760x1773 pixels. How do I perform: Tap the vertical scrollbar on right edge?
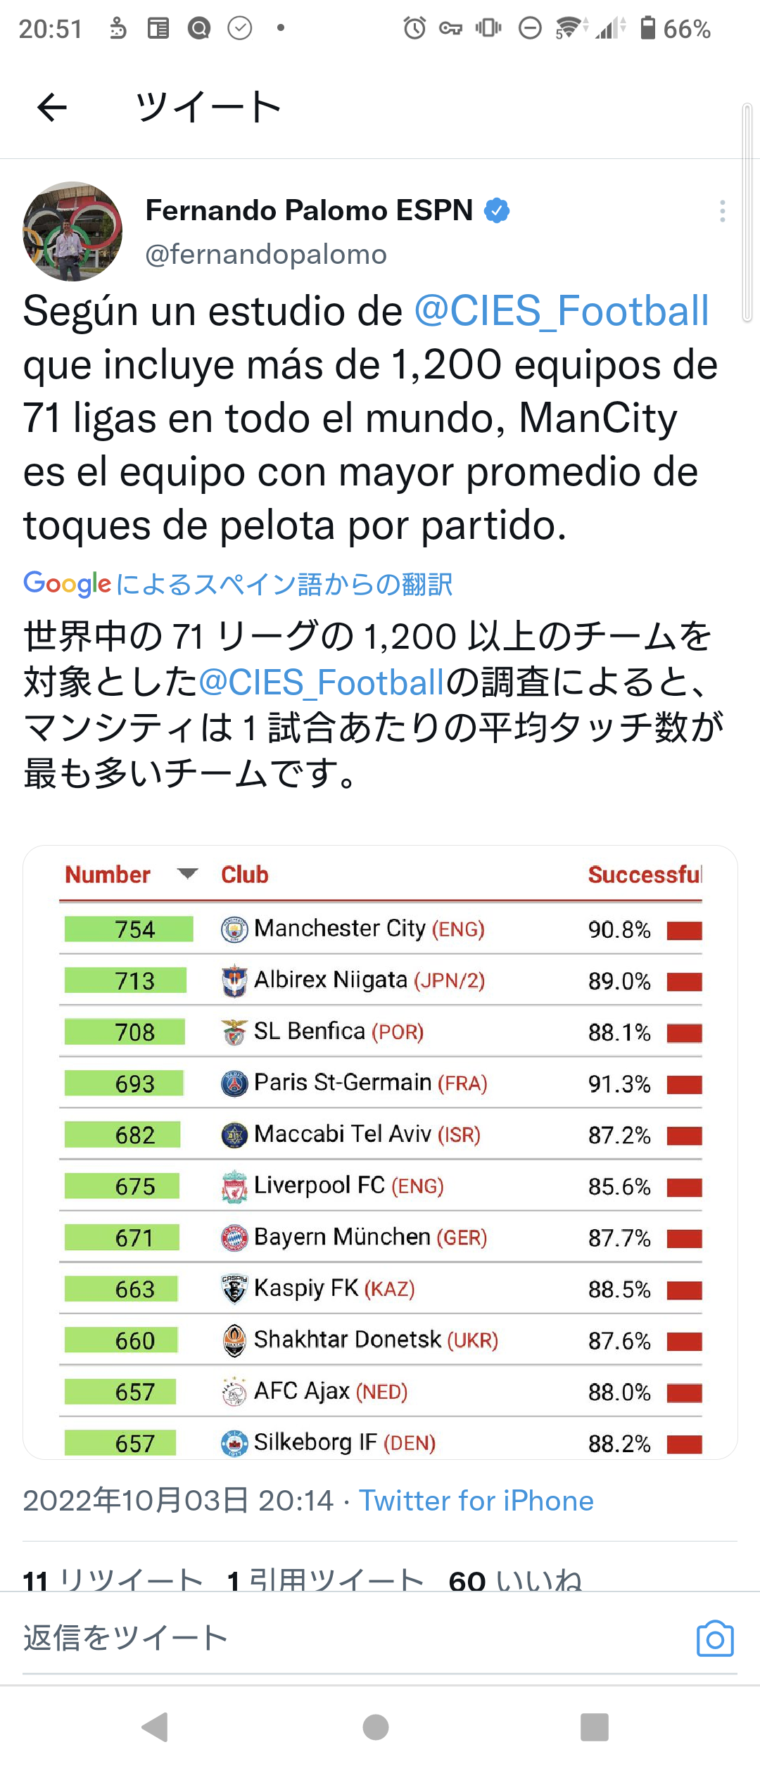click(x=747, y=212)
